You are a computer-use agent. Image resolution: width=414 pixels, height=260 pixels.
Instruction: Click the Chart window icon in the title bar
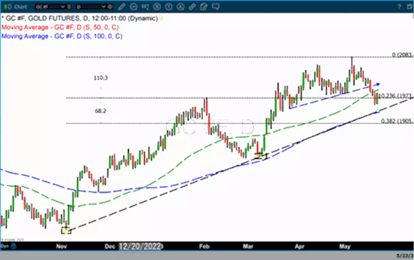click(x=7, y=6)
